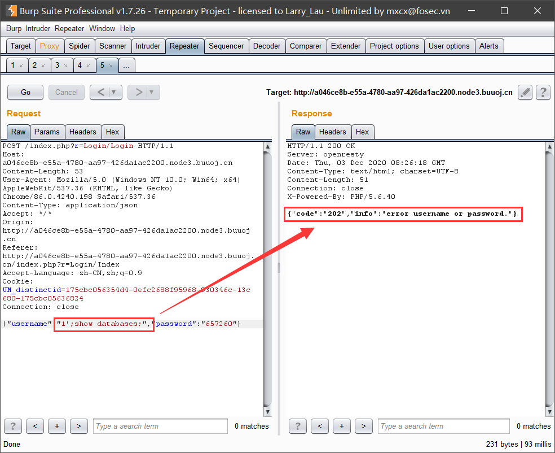Switch to the Intruder tool tab
The height and width of the screenshot is (453, 555).
coord(148,46)
